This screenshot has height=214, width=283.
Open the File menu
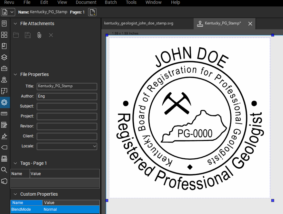pyautogui.click(x=27, y=2)
